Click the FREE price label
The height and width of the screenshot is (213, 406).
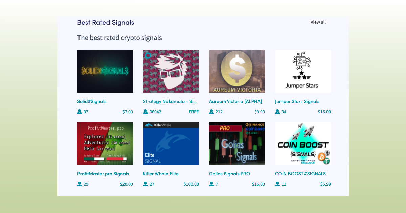pos(194,112)
